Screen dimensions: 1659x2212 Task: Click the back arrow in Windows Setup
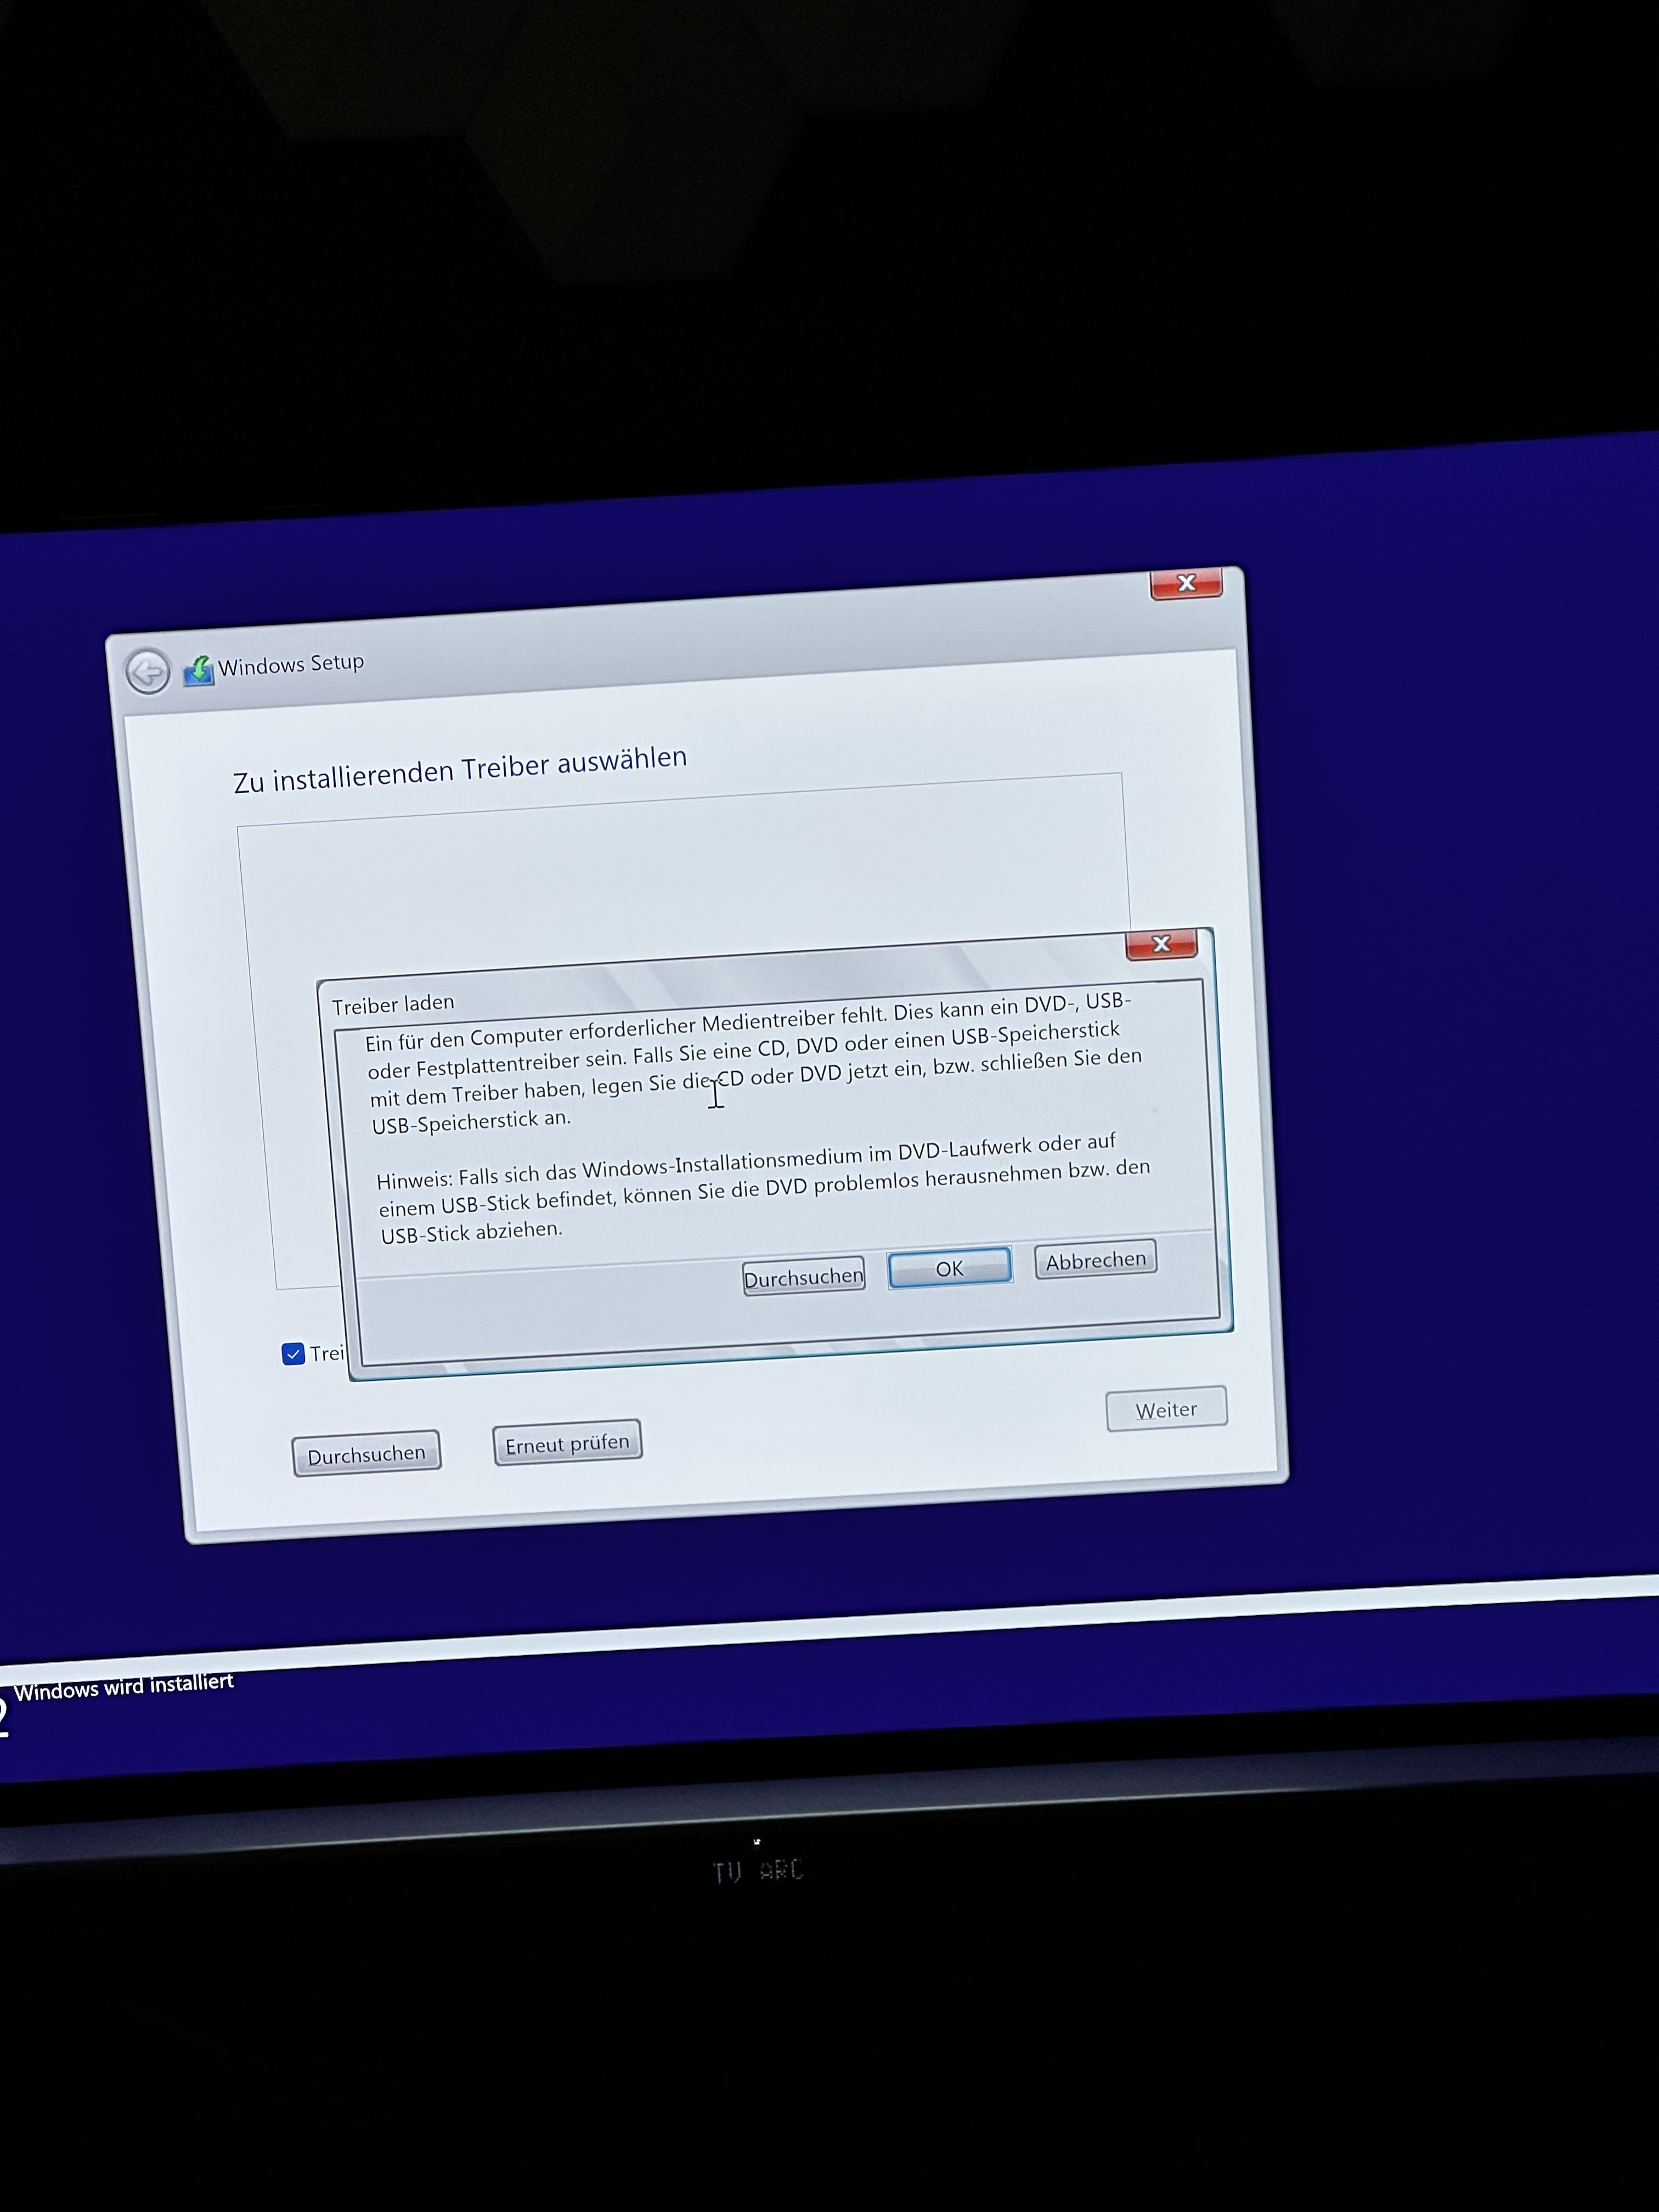click(x=148, y=671)
